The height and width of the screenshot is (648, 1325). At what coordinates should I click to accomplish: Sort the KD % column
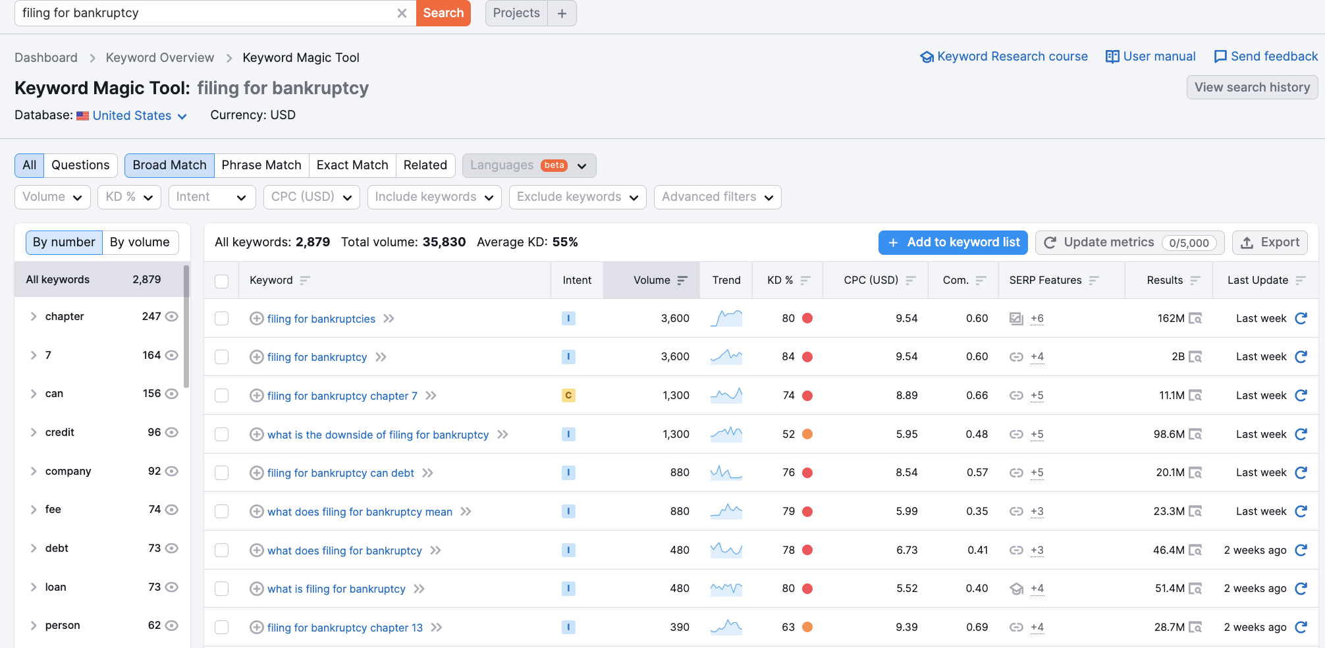(805, 281)
